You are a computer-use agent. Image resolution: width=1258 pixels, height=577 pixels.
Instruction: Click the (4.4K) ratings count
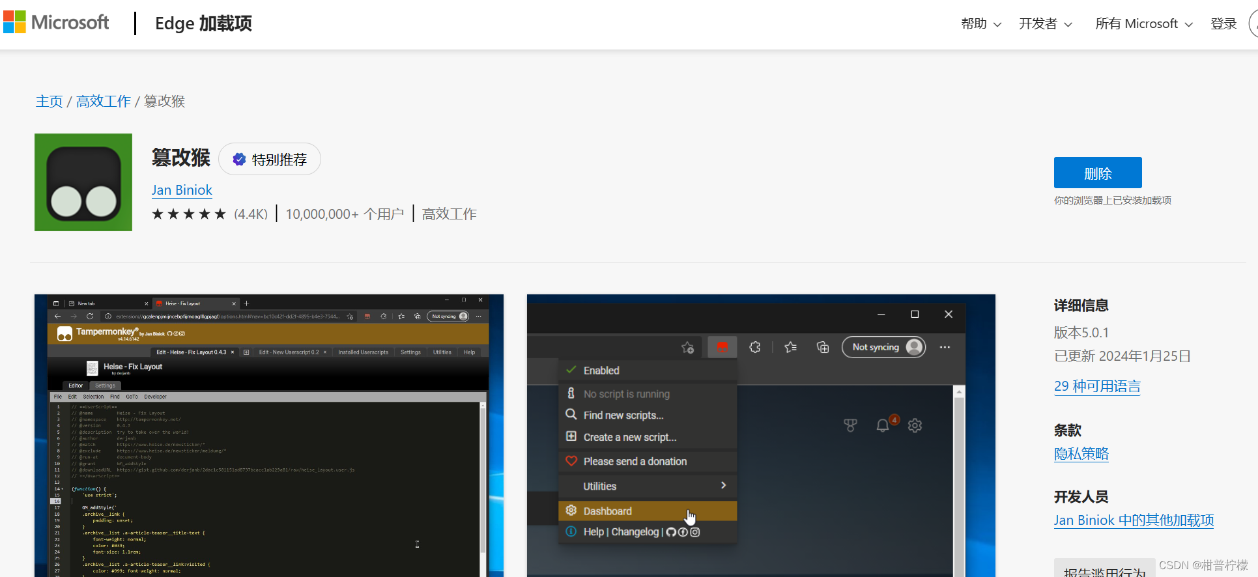click(x=251, y=214)
